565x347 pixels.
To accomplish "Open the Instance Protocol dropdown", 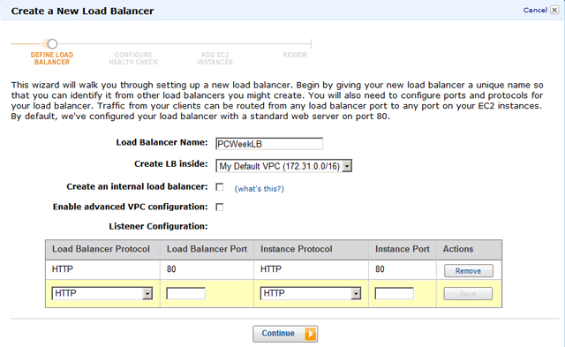I will point(311,293).
